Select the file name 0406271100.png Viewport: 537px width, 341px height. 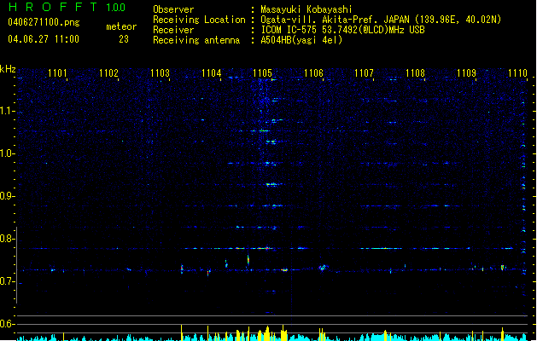44,22
